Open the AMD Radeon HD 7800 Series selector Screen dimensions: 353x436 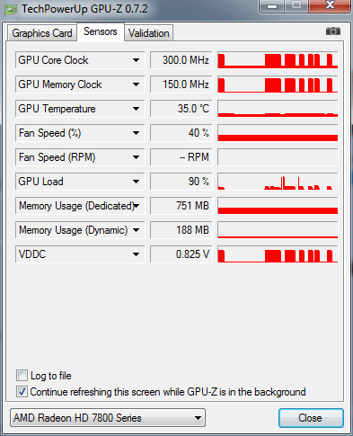coord(108,418)
